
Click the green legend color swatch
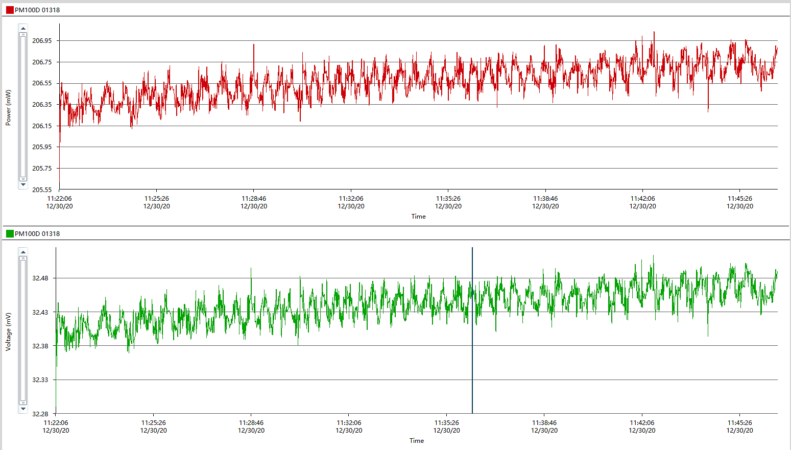10,233
